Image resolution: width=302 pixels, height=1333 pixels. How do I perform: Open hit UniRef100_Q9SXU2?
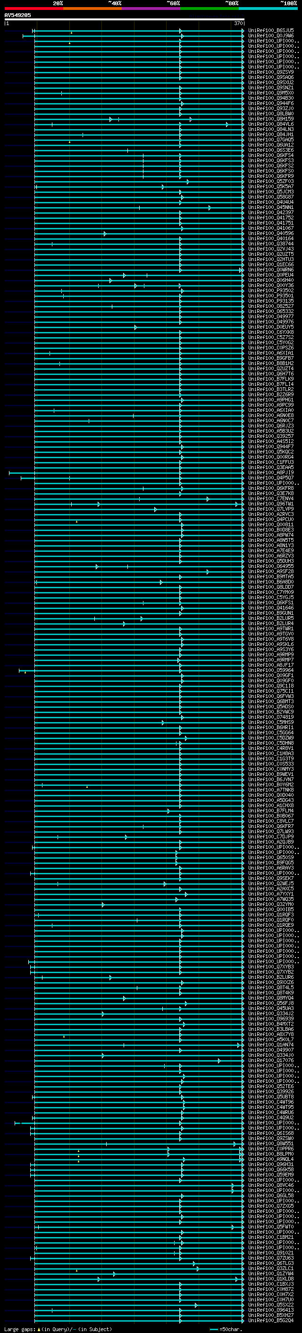click(x=271, y=82)
